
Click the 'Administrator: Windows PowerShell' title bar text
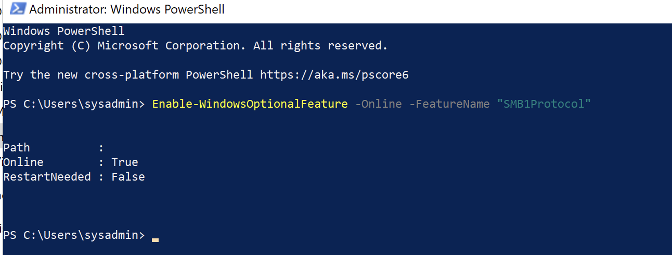[x=127, y=9]
